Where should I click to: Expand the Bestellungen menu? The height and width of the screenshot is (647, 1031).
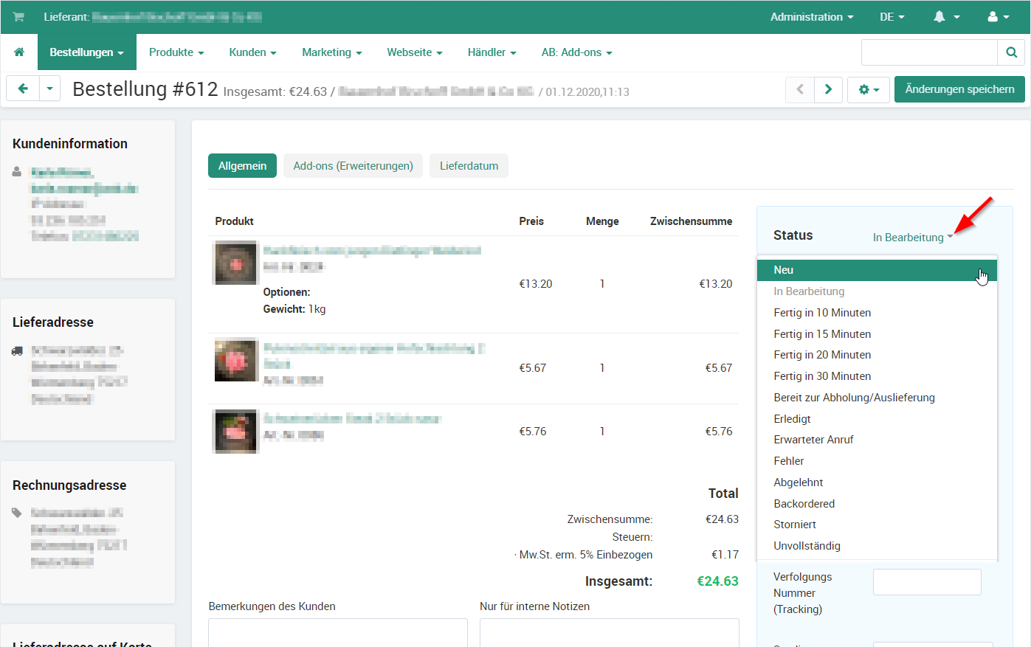[x=87, y=52]
